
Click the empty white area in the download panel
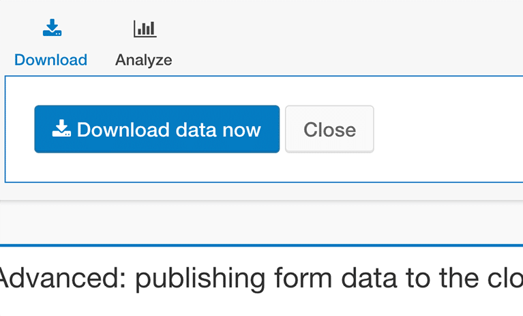447,129
